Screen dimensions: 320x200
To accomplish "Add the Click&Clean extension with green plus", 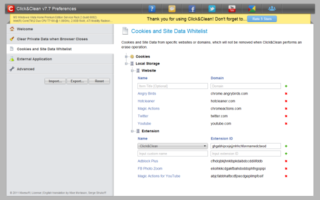I will (286, 146).
